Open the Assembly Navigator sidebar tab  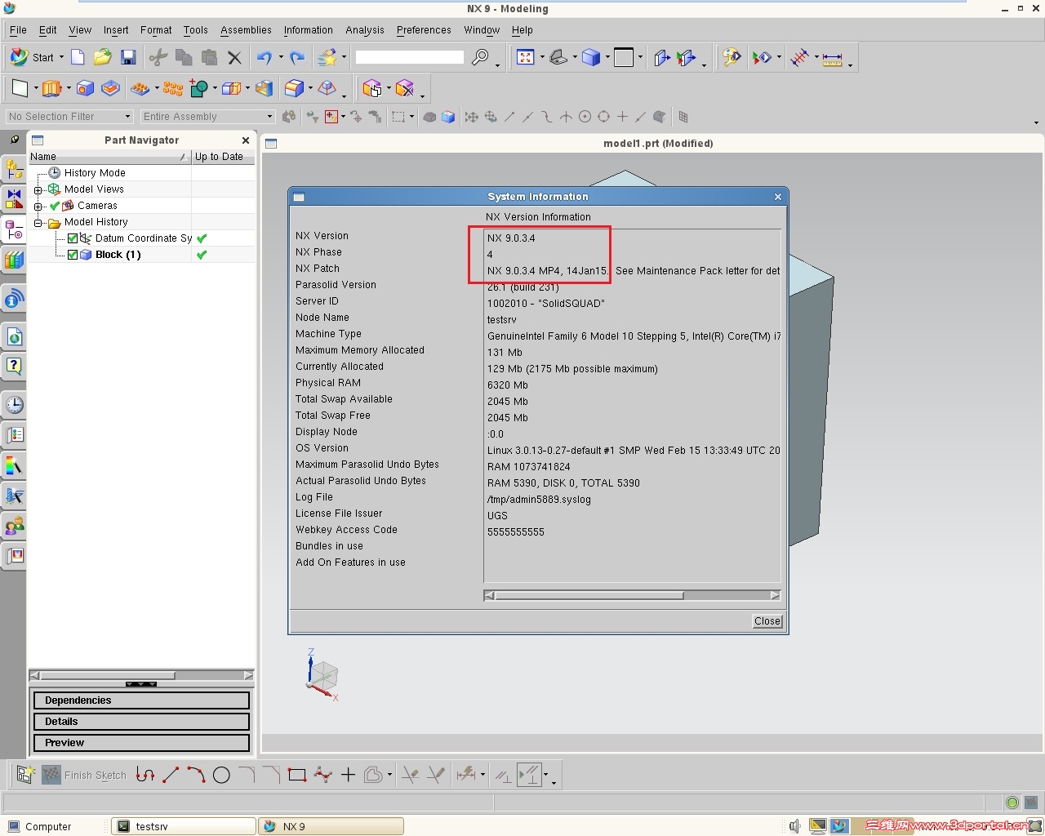pos(14,169)
